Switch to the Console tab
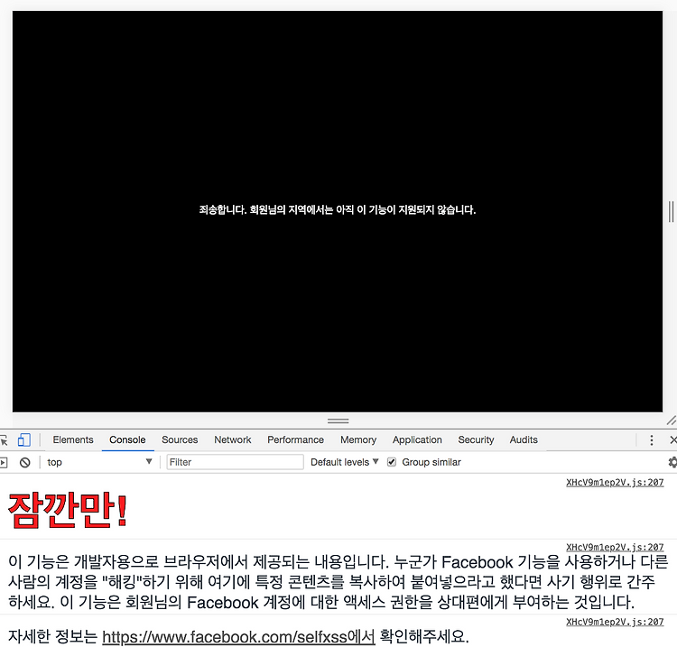677x647 pixels. click(x=127, y=439)
